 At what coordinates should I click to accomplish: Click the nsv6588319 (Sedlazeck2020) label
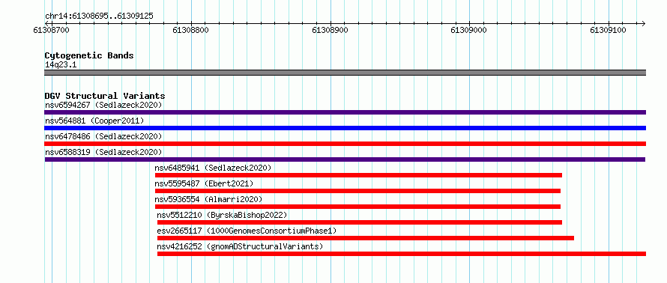pyautogui.click(x=103, y=152)
